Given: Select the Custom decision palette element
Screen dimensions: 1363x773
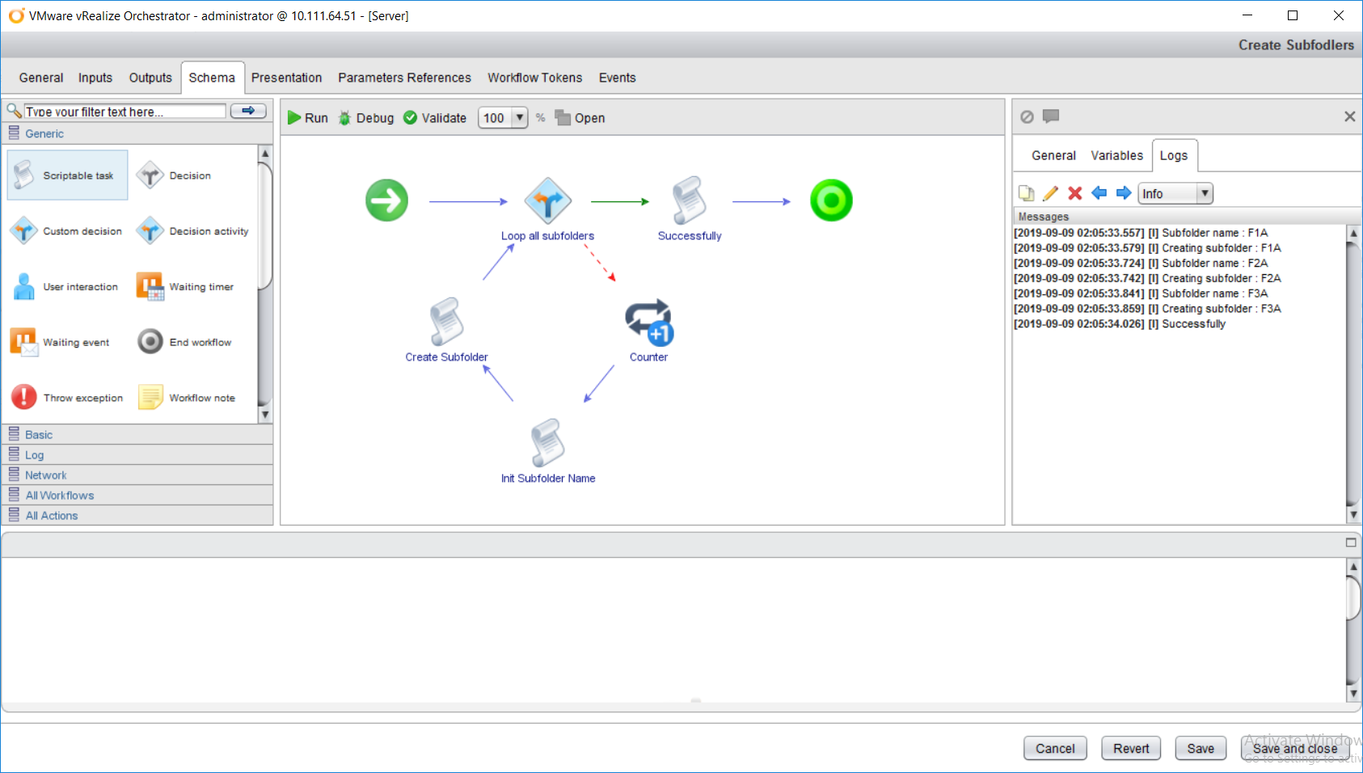Looking at the screenshot, I should (x=24, y=231).
